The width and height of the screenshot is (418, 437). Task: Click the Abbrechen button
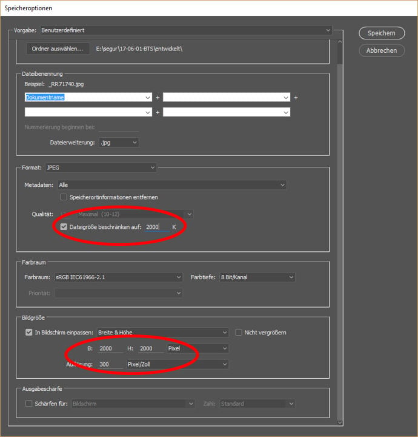[382, 50]
